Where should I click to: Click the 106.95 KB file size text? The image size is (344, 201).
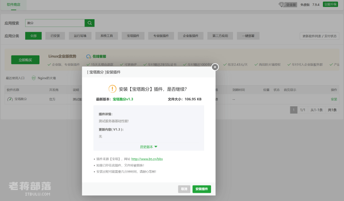click(193, 99)
